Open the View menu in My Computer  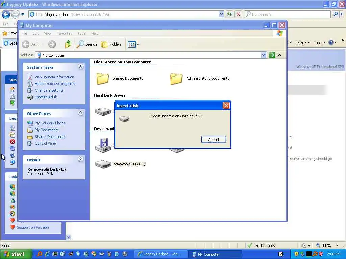tap(48, 33)
